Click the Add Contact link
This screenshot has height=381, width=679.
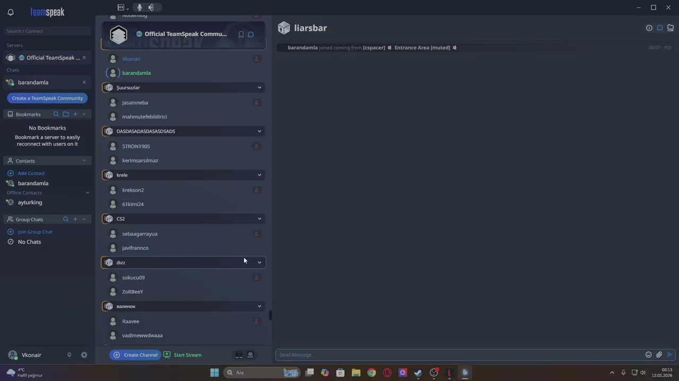pyautogui.click(x=31, y=173)
